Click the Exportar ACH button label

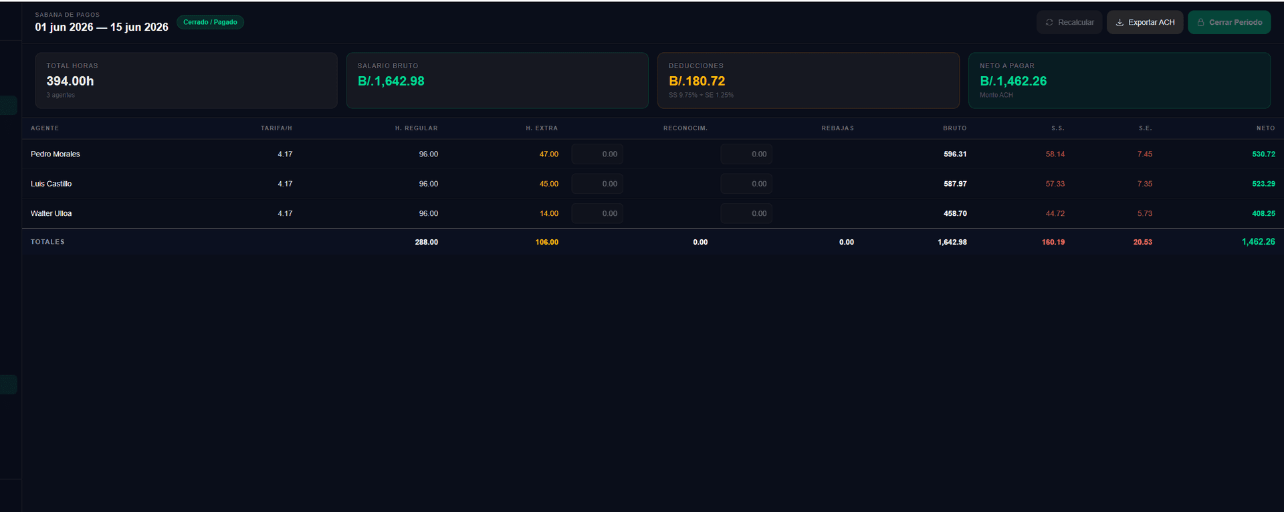tap(1151, 22)
